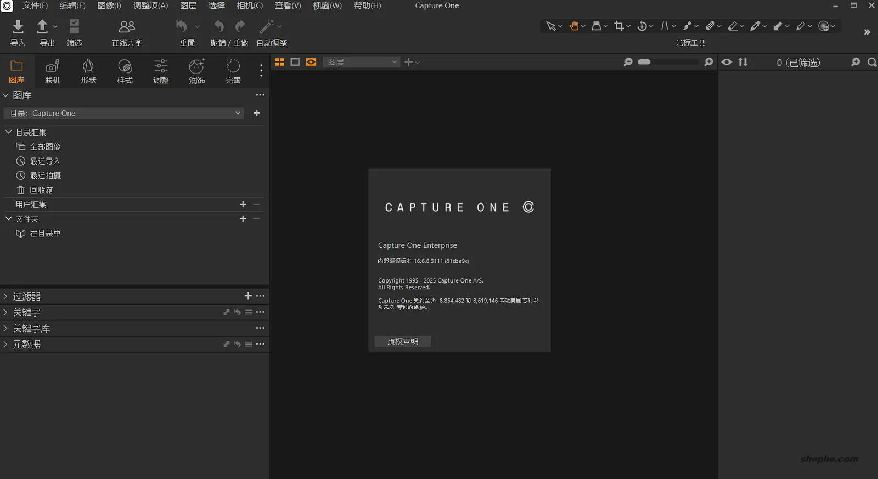Click 自动调整 auto adjust wand
The height and width of the screenshot is (479, 878).
tap(266, 26)
